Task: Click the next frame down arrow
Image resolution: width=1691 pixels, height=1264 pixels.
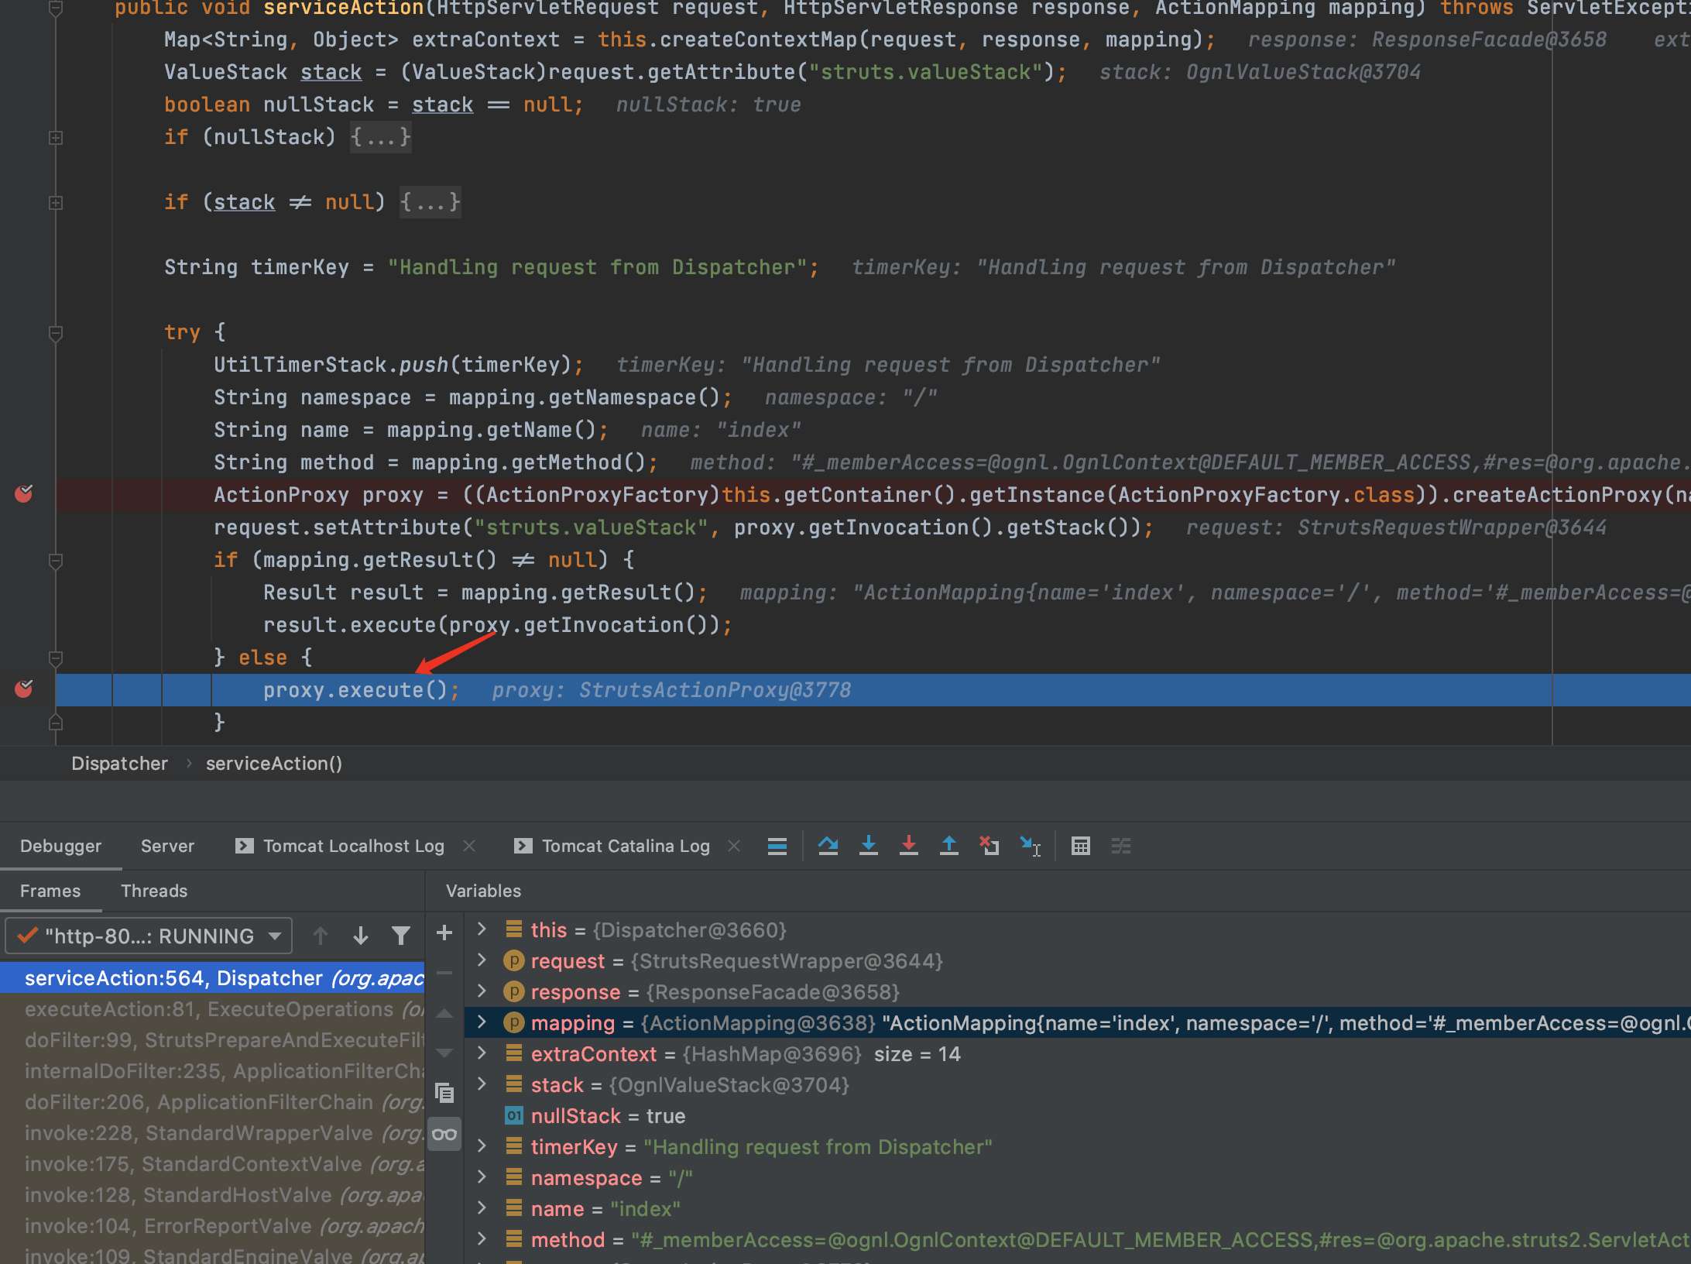Action: pyautogui.click(x=361, y=936)
